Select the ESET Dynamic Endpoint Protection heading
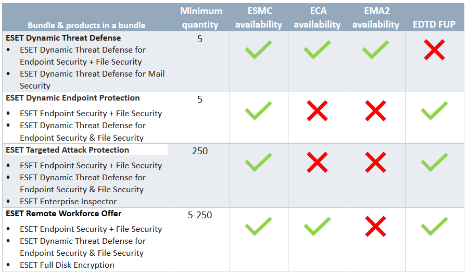Screen dimensions: 468x273 pos(73,98)
